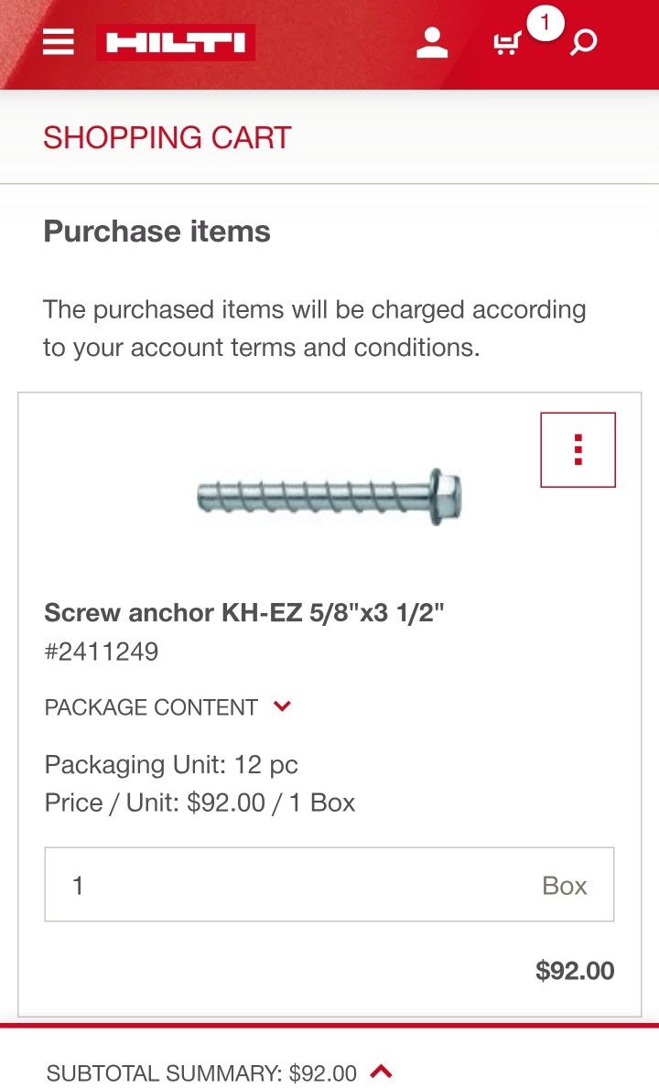Image resolution: width=659 pixels, height=1088 pixels.
Task: Click the red PACKAGE CONTENT chevron icon
Action: 282,706
